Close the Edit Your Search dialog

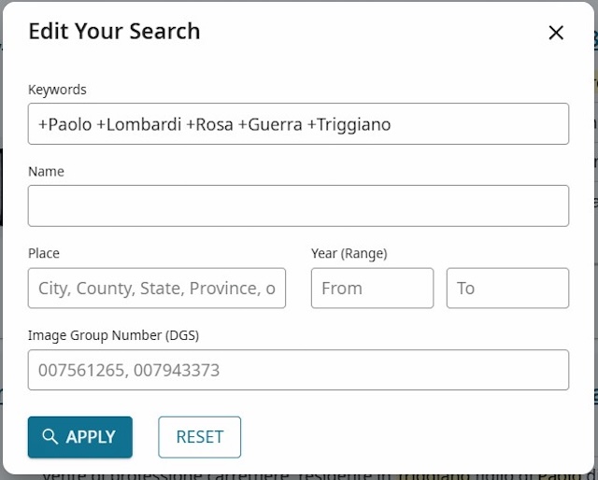click(x=556, y=33)
